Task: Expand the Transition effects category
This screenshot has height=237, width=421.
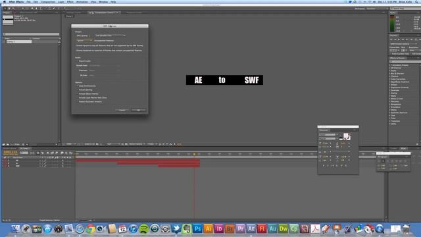Action: (x=390, y=121)
